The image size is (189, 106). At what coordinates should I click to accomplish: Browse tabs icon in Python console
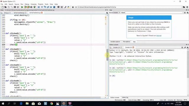(x=110, y=47)
